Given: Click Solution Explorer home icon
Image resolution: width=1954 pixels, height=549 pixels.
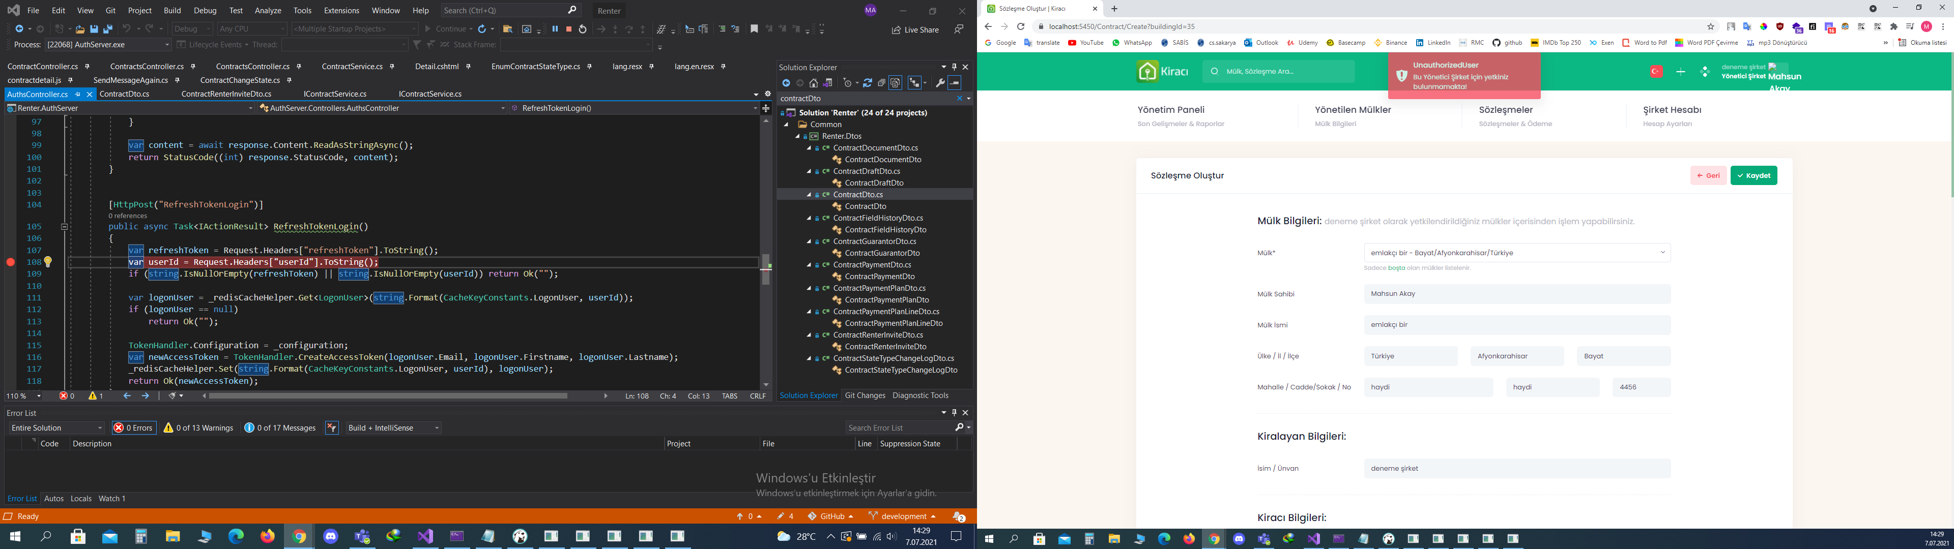Looking at the screenshot, I should [x=813, y=83].
